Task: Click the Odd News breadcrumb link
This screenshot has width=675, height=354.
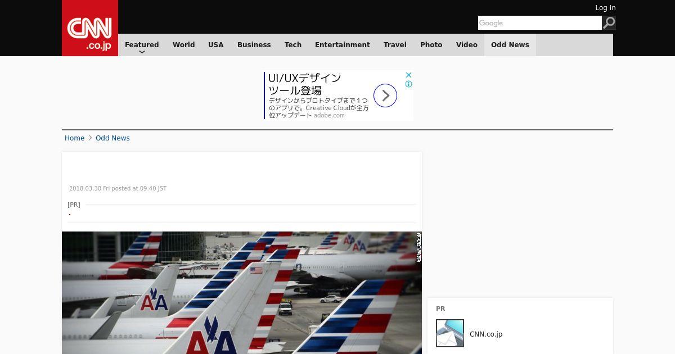Action: coord(112,138)
